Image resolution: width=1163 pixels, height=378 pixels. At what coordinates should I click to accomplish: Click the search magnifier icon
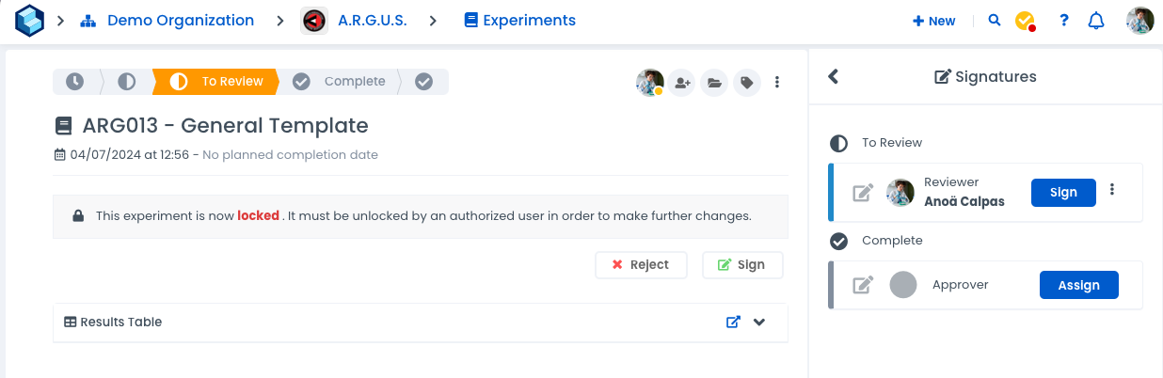(x=995, y=21)
